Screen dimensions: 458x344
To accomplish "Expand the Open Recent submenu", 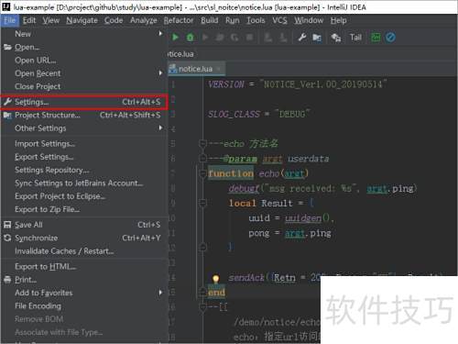I will (83, 73).
